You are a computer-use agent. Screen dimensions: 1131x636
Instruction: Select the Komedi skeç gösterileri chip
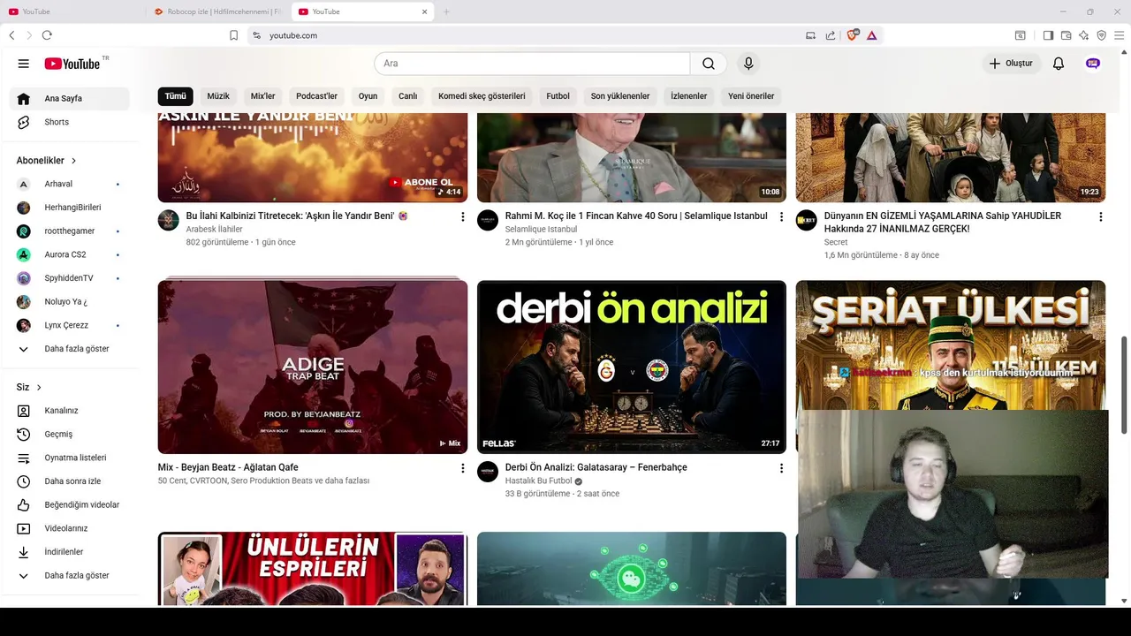click(x=482, y=96)
